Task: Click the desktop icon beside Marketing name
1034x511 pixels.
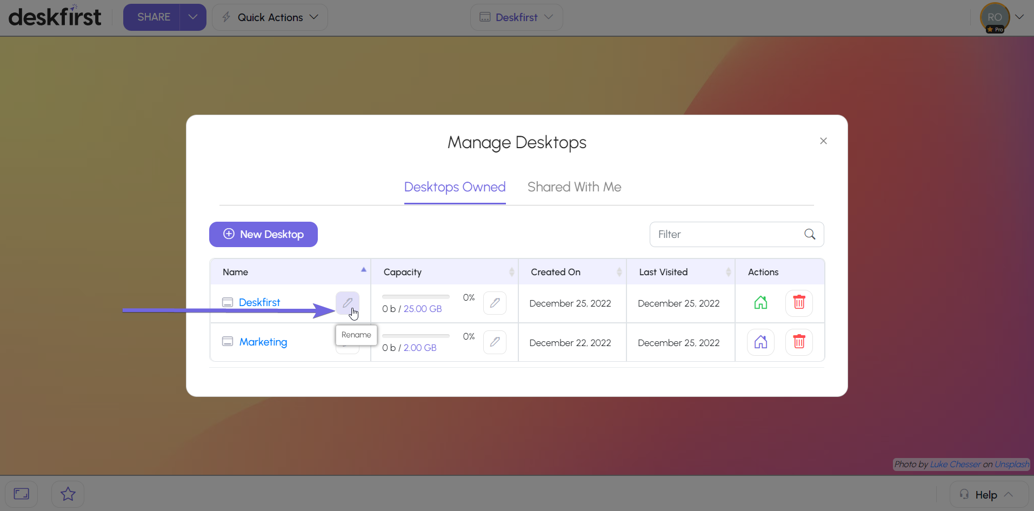Action: pyautogui.click(x=228, y=341)
